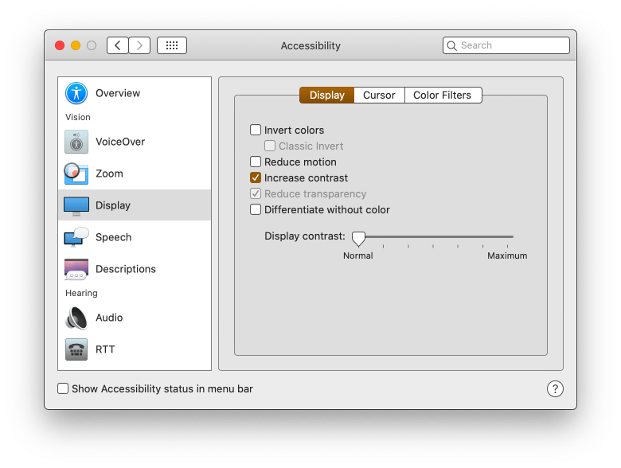Open the Zoom magnifier icon
The image size is (621, 468).
[76, 174]
